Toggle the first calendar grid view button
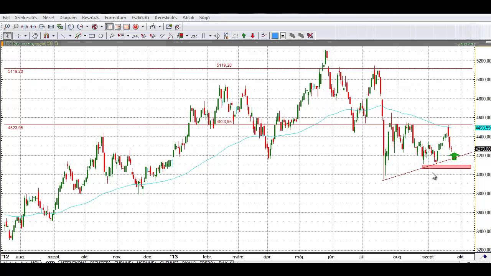The image size is (491, 276). 109,26
